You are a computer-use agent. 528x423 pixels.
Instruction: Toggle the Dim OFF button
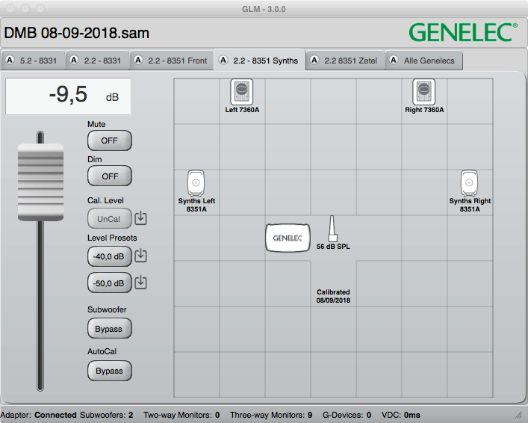click(x=110, y=176)
